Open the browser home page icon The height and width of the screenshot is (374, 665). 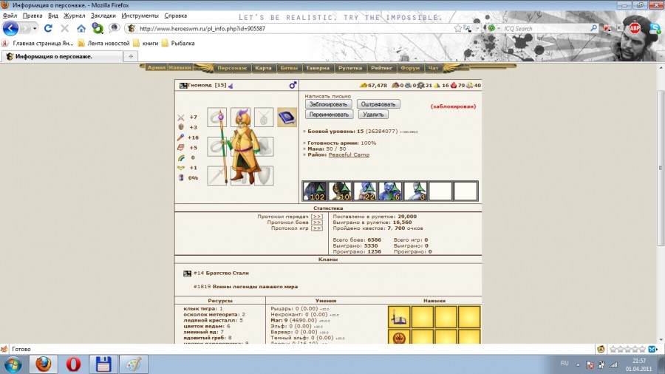pos(81,29)
